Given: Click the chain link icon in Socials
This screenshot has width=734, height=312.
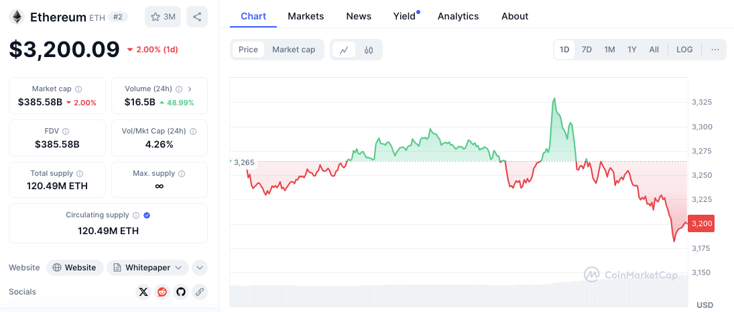Looking at the screenshot, I should [199, 292].
